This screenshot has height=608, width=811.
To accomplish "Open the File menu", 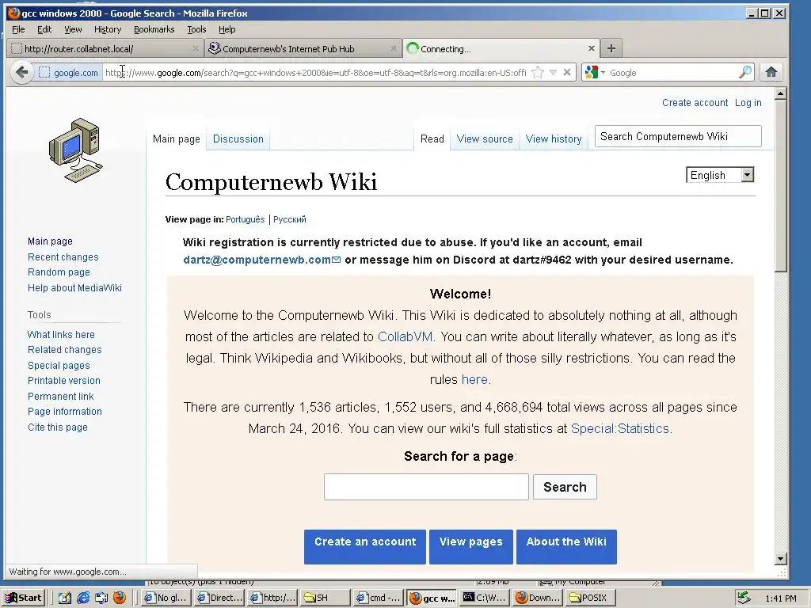I will (18, 29).
